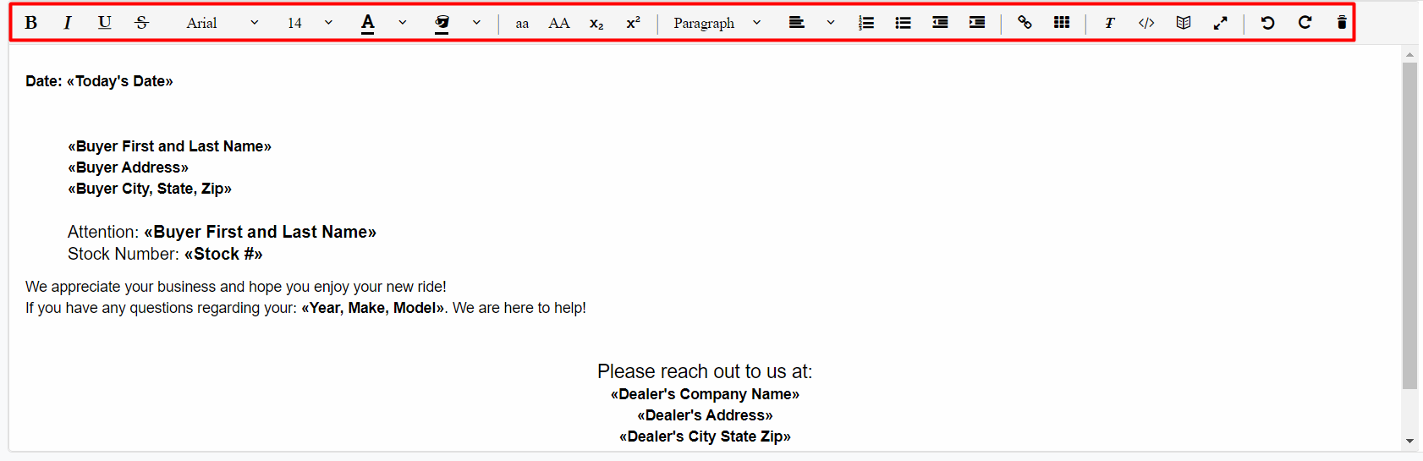Insert a hyperlink
Screen dimensions: 1423x461
(x=1025, y=23)
